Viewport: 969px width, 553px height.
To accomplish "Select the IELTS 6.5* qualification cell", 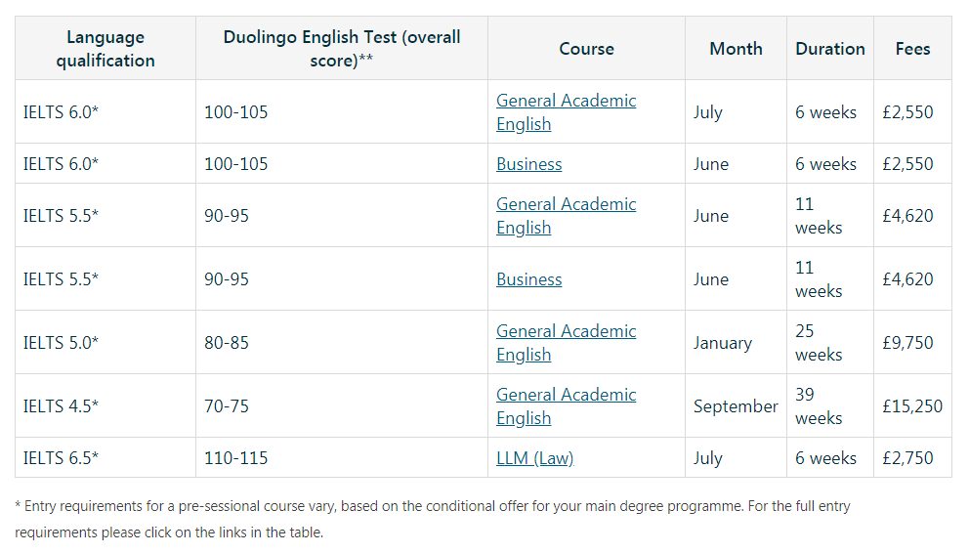I will [61, 458].
